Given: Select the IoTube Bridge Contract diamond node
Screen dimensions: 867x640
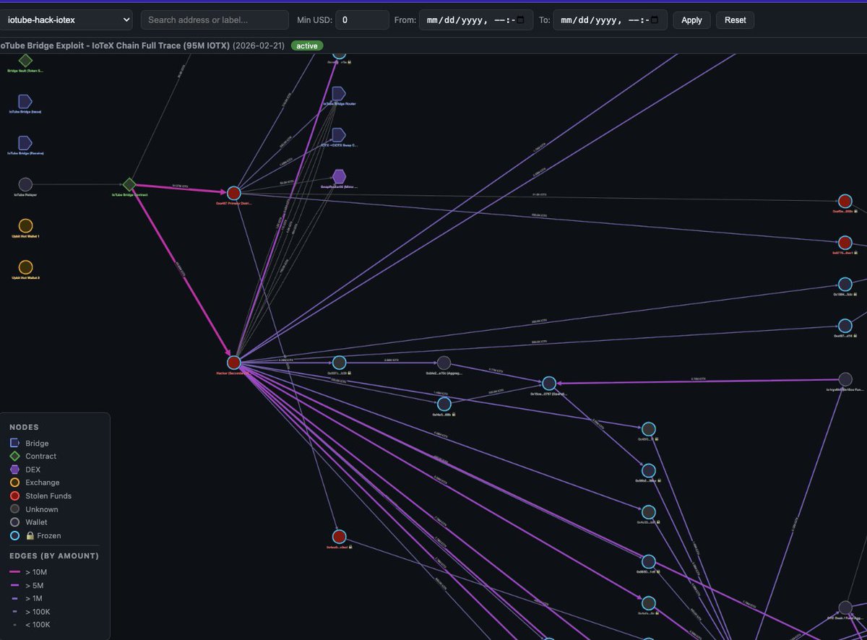Looking at the screenshot, I should click(x=130, y=185).
